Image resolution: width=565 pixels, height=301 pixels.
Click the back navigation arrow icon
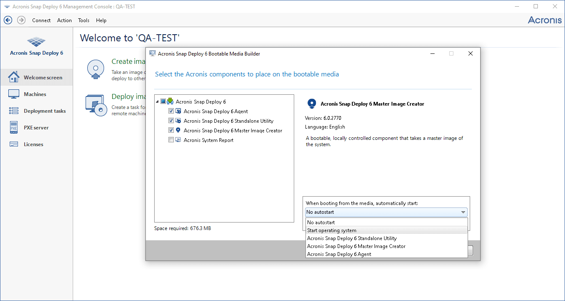click(x=8, y=20)
